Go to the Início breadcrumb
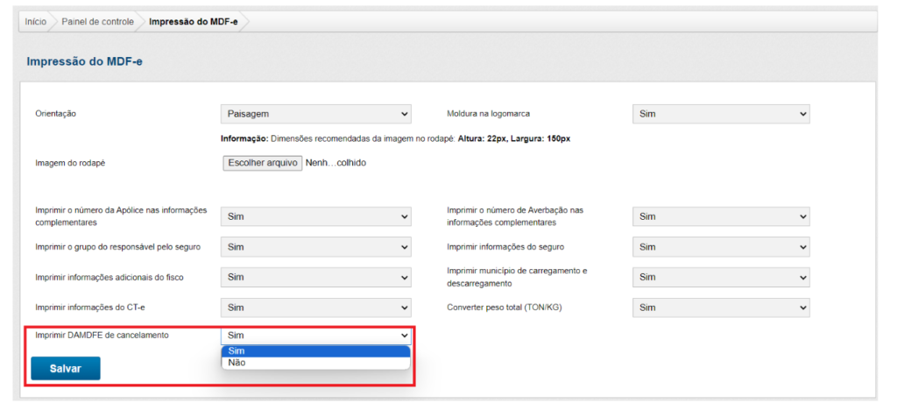The height and width of the screenshot is (410, 897). click(35, 21)
